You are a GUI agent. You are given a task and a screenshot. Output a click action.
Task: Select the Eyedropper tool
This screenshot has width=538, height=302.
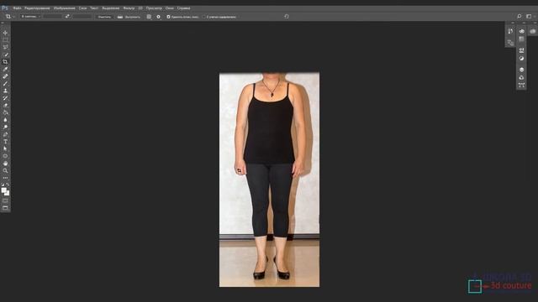(5, 69)
